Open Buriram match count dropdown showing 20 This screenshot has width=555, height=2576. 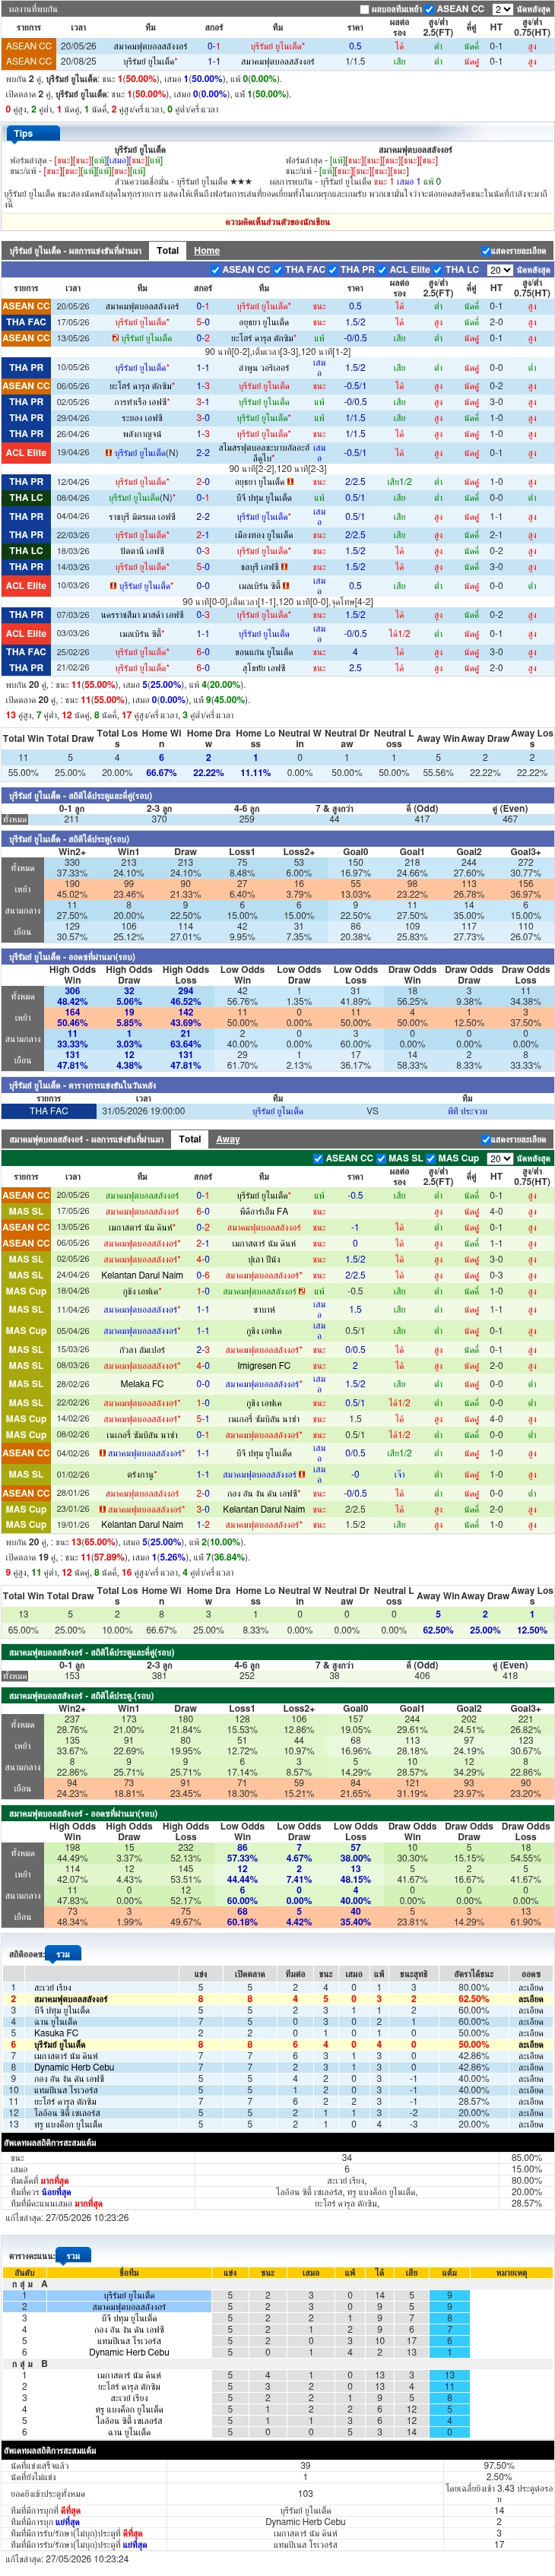coord(500,270)
